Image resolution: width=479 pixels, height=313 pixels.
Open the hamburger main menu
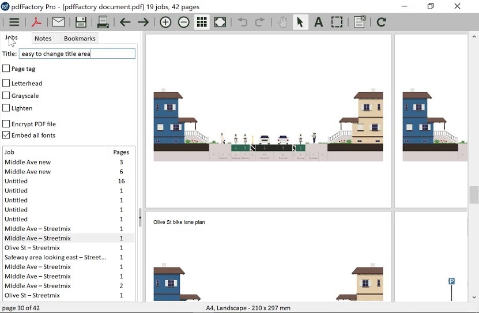coord(14,22)
